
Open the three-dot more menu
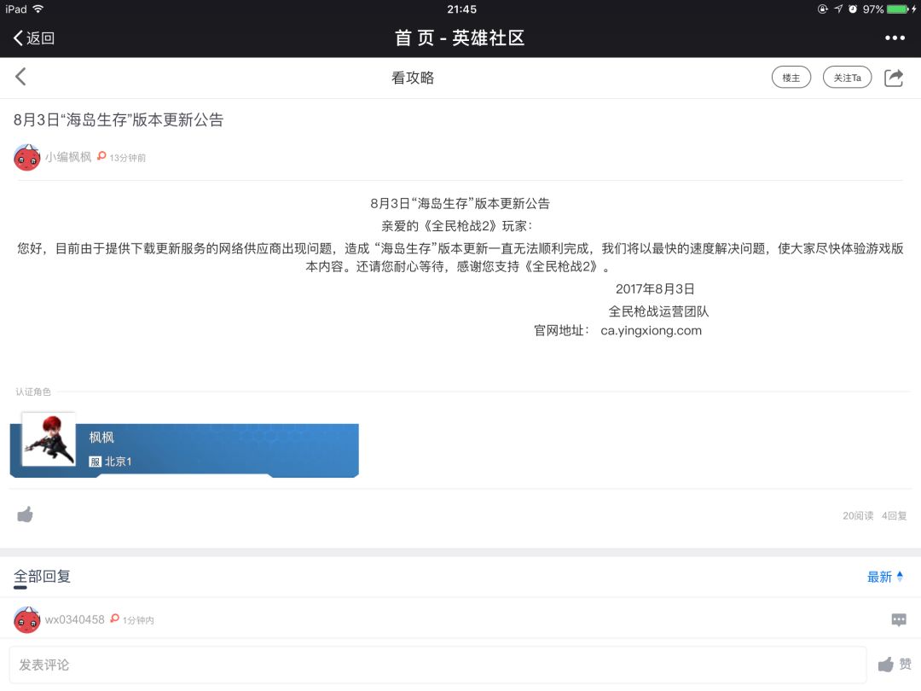pyautogui.click(x=895, y=38)
